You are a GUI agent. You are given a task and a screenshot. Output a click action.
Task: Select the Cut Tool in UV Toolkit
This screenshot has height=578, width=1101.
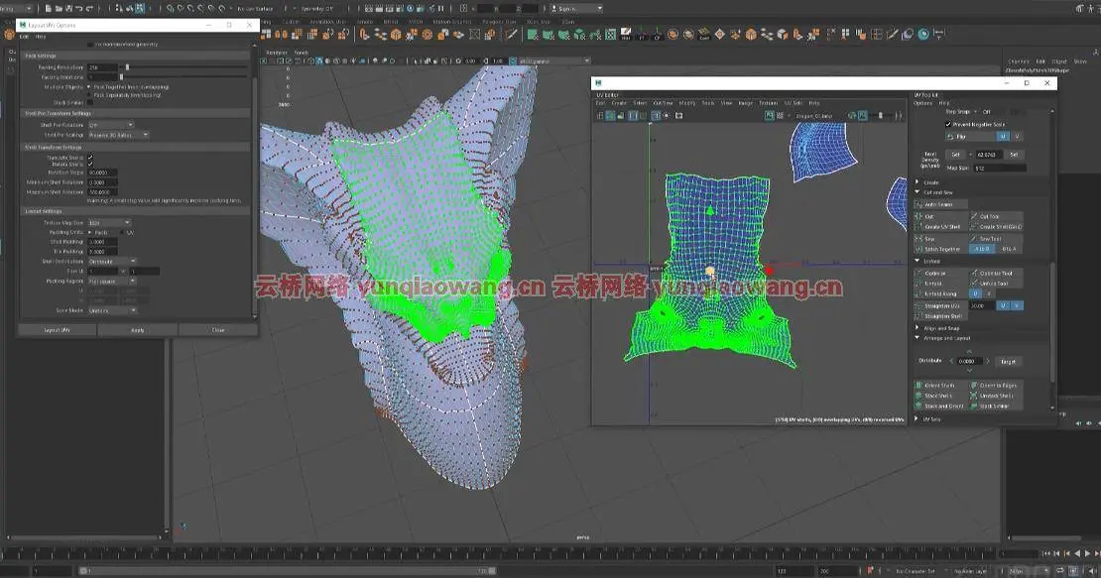coord(996,216)
